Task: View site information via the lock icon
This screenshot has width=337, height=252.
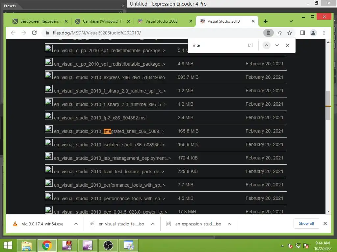Action: click(47, 33)
